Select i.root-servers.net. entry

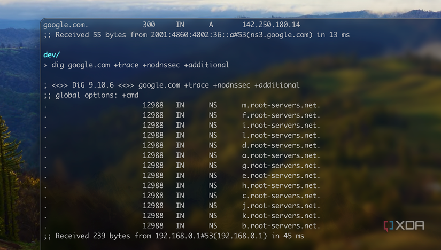coord(281,125)
